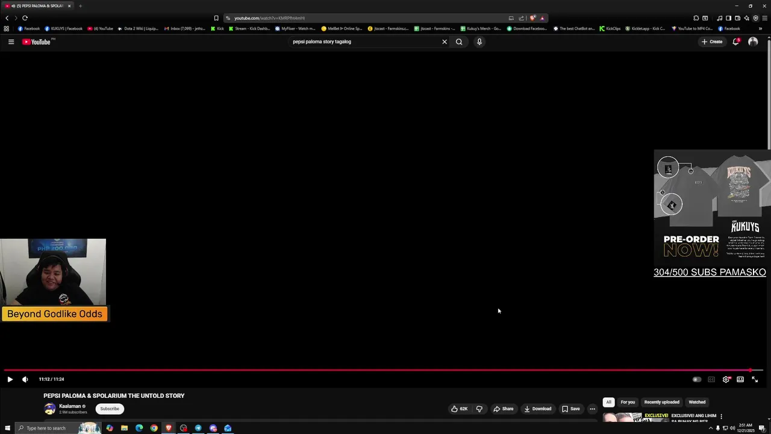Clear the search box with X
The height and width of the screenshot is (434, 771).
tap(445, 42)
